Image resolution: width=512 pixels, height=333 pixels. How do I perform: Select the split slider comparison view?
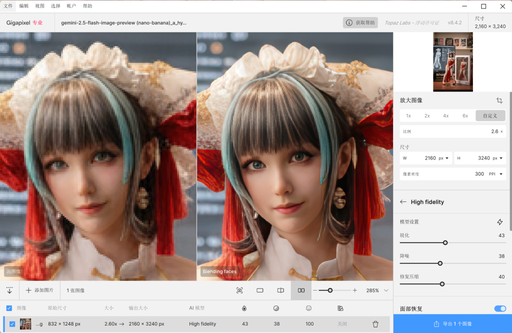pyautogui.click(x=280, y=290)
